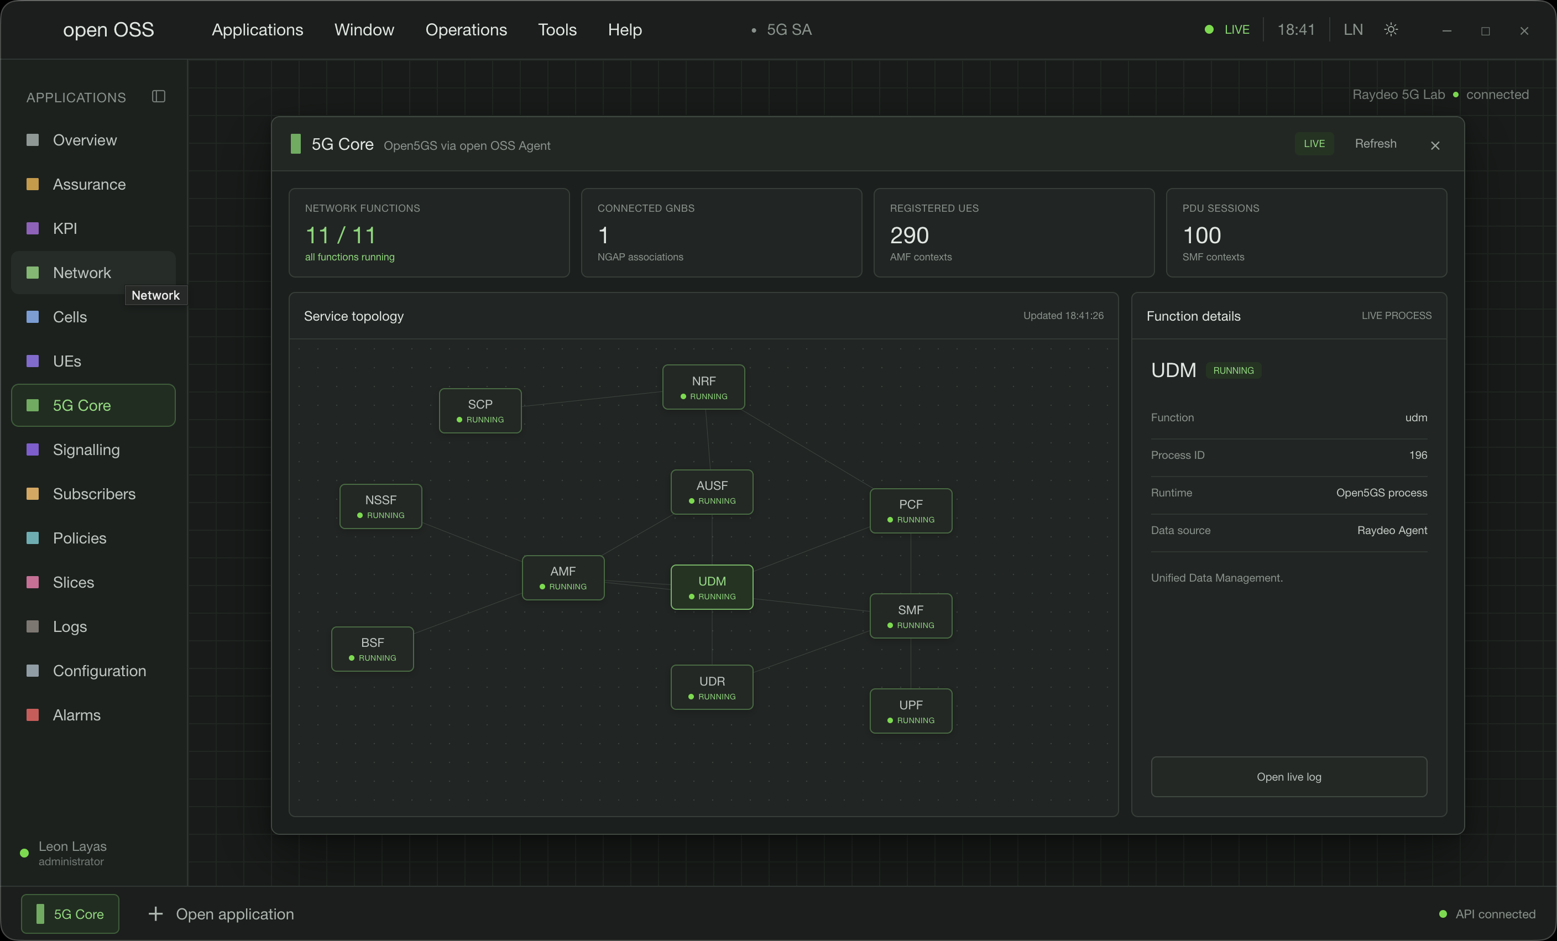Open the Operations menu
Viewport: 1557px width, 941px height.
466,30
